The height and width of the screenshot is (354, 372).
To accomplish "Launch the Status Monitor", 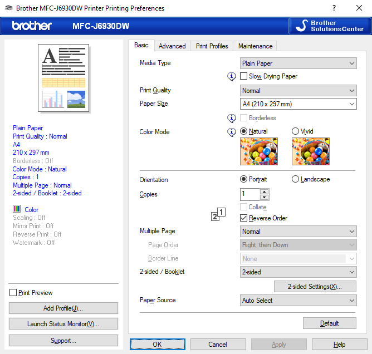I will tap(63, 323).
